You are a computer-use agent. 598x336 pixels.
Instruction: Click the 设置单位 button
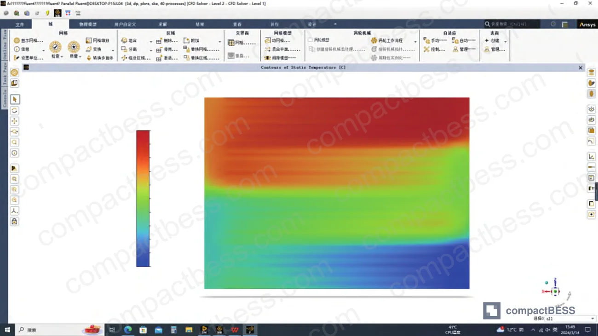click(29, 58)
